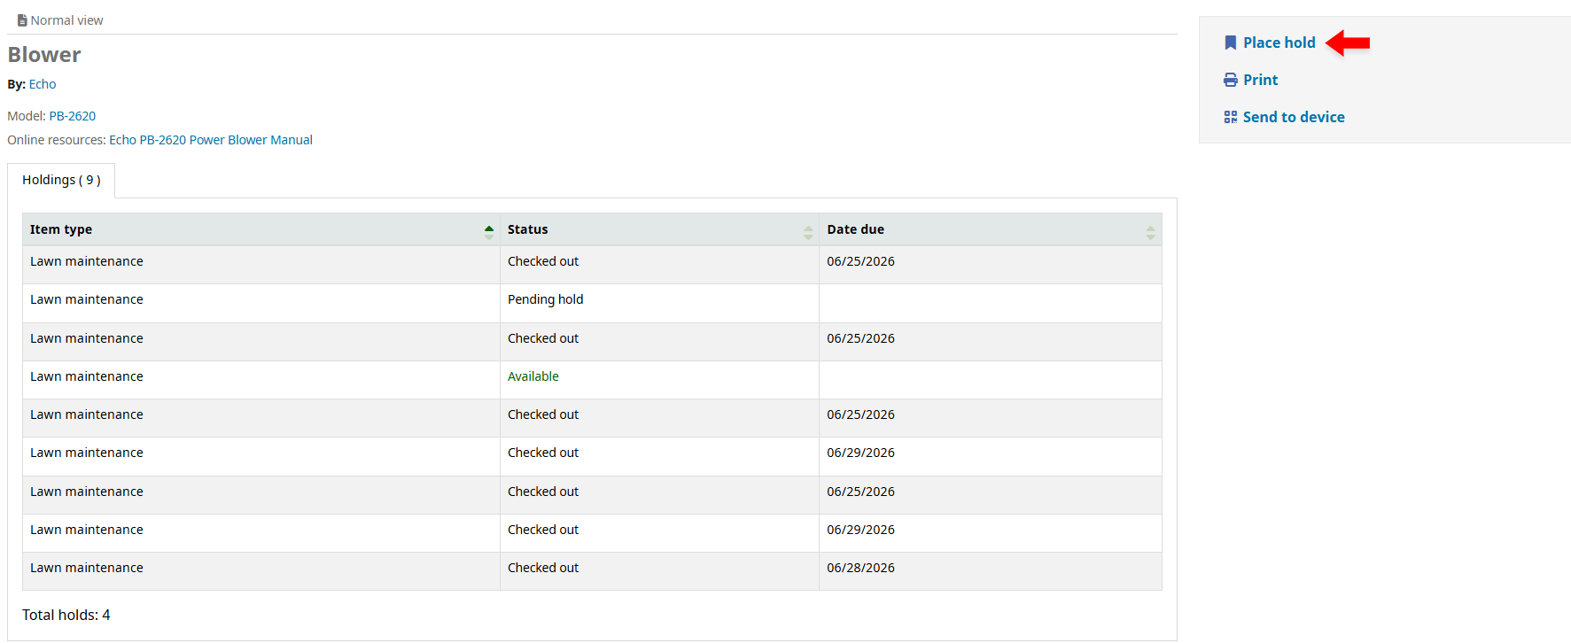
Task: Click the Blower title heading
Action: (x=44, y=55)
